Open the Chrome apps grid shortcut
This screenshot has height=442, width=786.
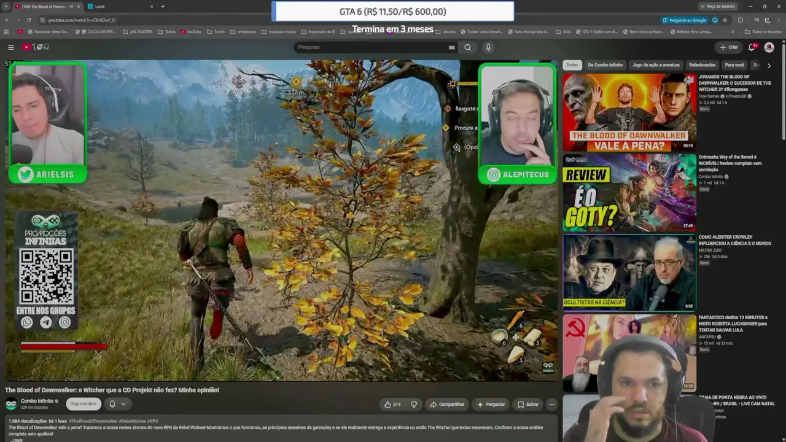coord(6,32)
